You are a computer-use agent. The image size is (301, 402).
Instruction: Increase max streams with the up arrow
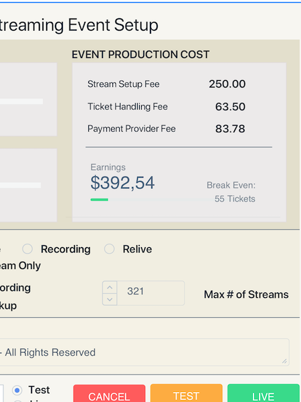110,288
